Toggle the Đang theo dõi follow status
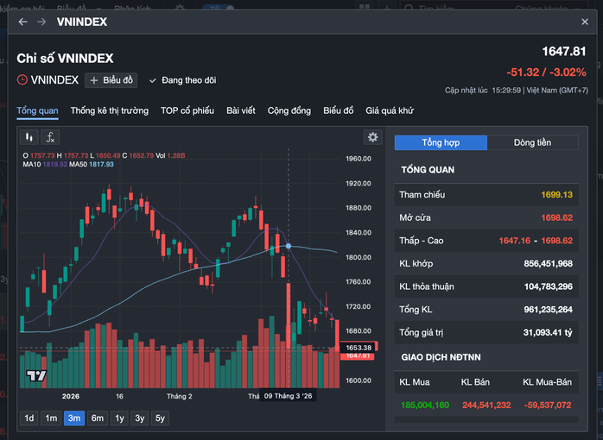This screenshot has width=603, height=440. point(182,80)
